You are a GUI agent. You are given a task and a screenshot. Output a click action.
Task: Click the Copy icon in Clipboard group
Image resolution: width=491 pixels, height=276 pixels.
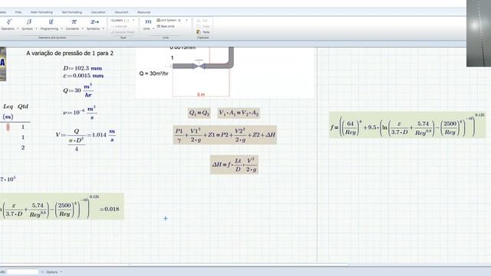pyautogui.click(x=199, y=26)
